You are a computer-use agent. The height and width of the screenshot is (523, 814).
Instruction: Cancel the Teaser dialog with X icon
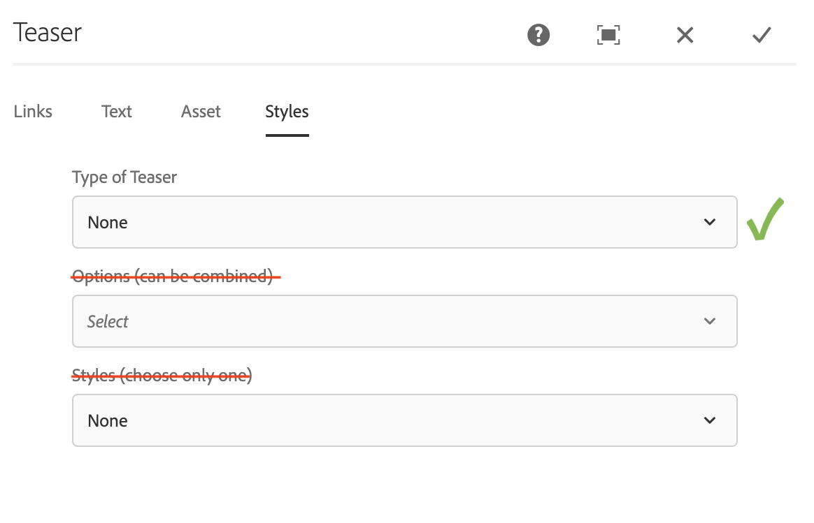point(685,34)
